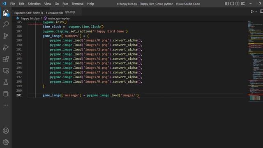Screen dimensions: 263x148
Task: Open the Edit menu
Action: 21,4
